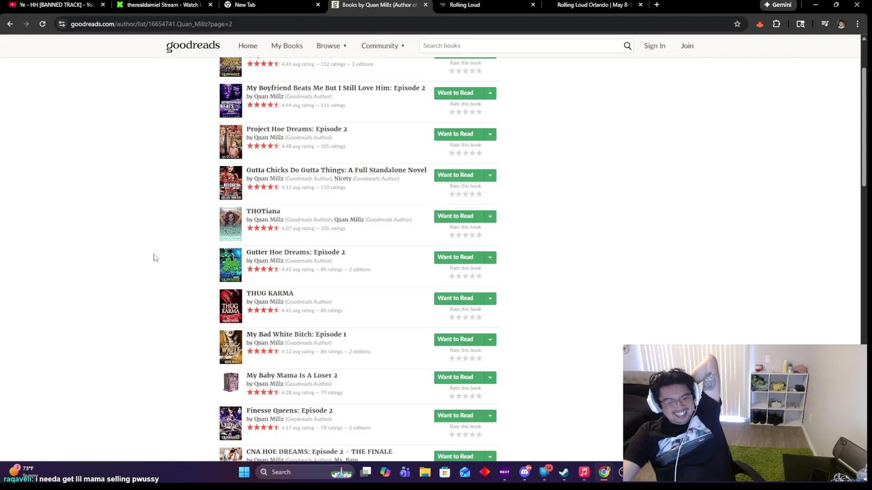Screen dimensions: 872x490
Task: Open My Books in Goodreads navigation
Action: pyautogui.click(x=287, y=46)
